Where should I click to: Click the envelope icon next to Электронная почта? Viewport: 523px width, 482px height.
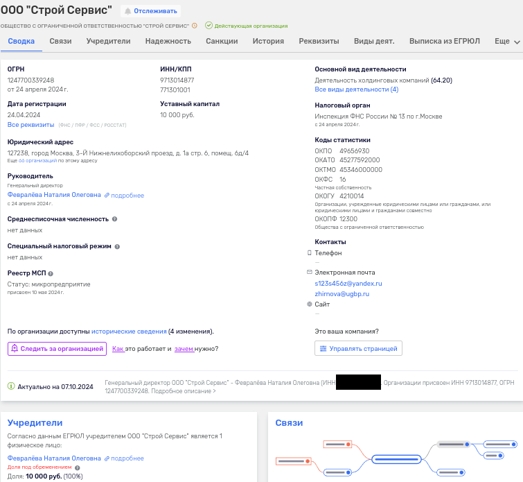(309, 272)
